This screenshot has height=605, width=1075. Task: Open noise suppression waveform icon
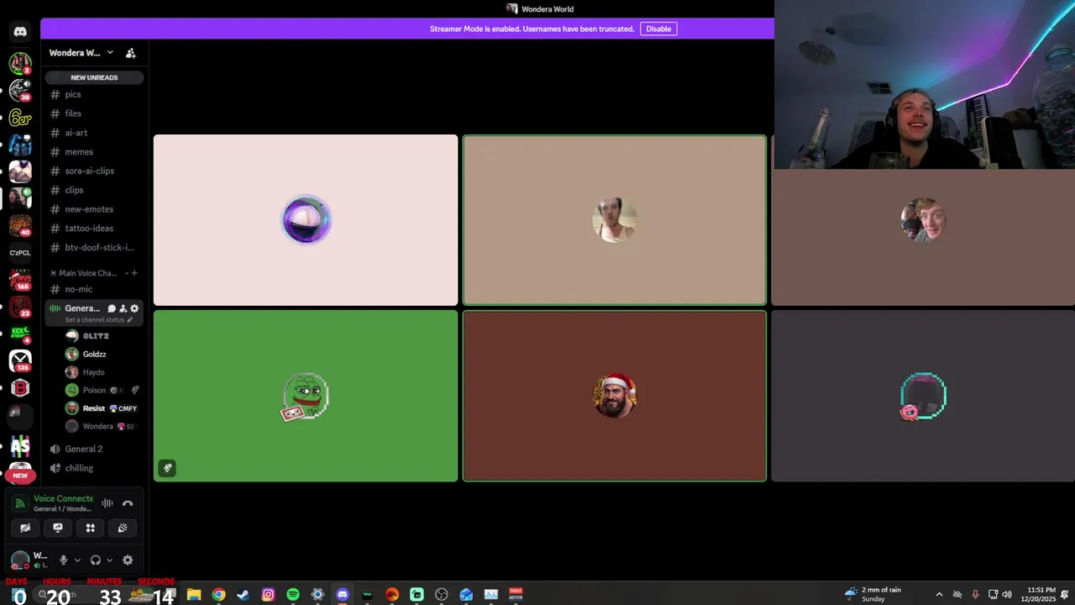point(107,503)
